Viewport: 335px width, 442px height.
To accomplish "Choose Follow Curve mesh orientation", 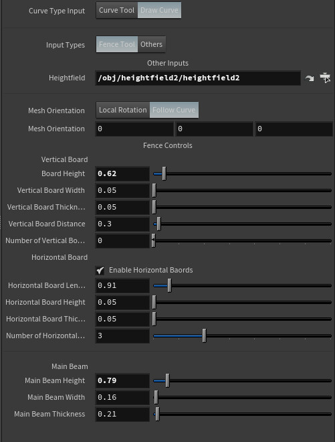I will [x=174, y=110].
